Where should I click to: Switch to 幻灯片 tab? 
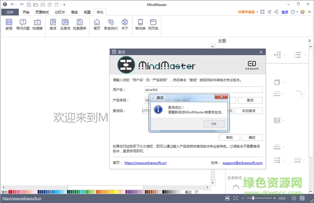[60, 12]
